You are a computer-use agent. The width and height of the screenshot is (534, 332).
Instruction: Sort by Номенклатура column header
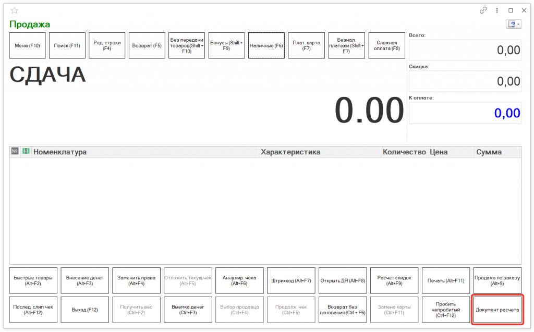(x=145, y=152)
